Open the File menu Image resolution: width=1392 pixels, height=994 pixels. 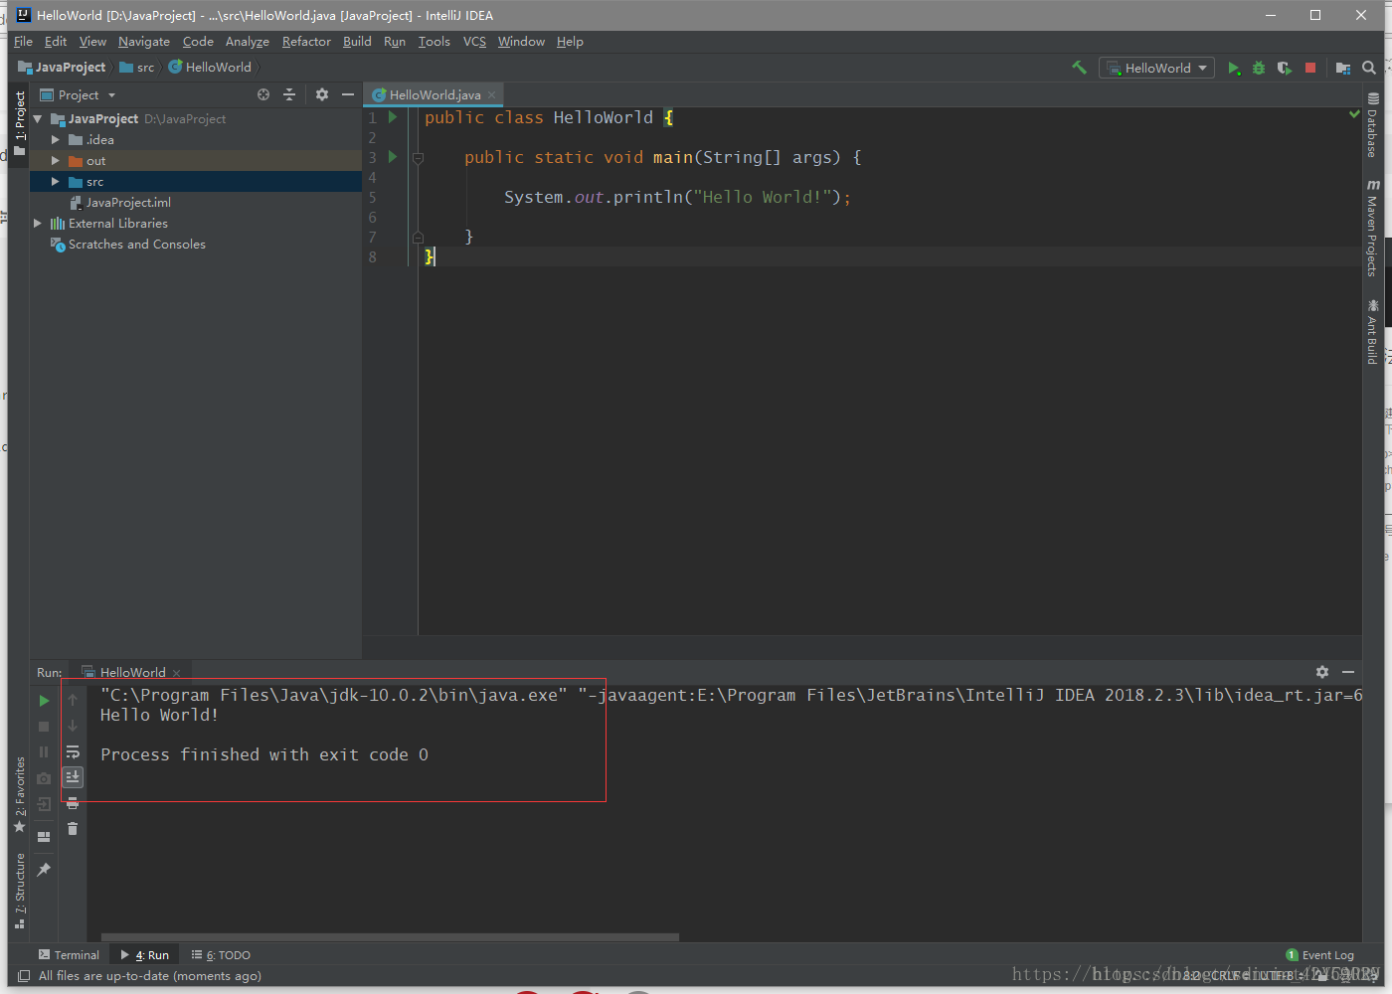(24, 41)
